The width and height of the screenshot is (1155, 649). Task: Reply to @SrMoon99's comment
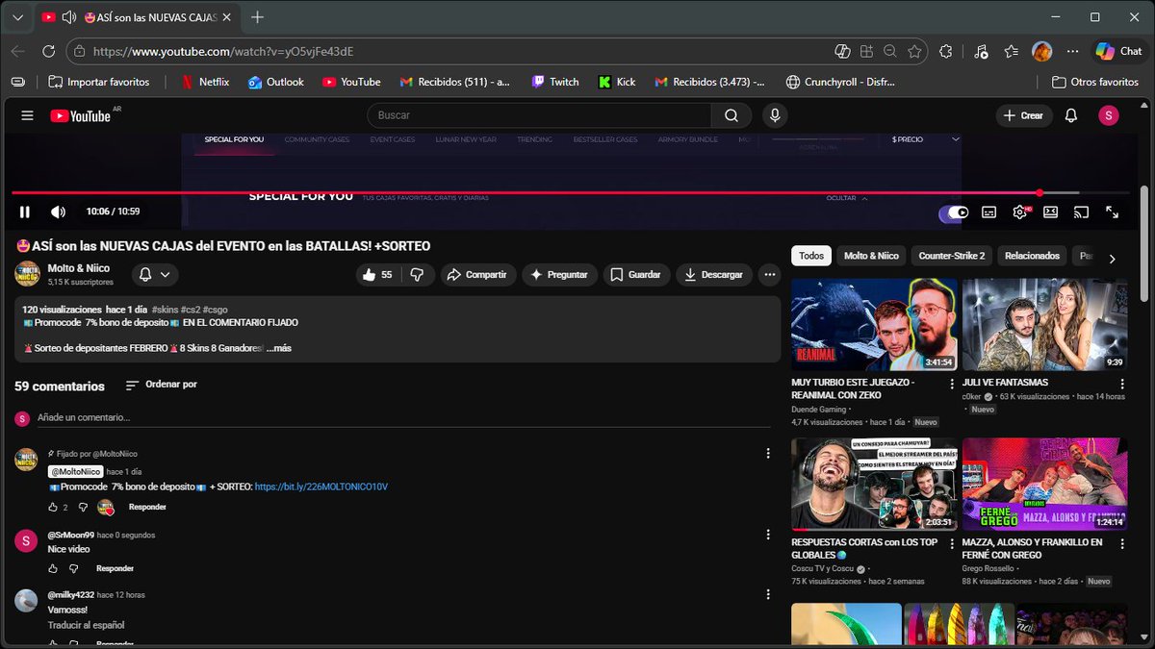click(x=115, y=568)
